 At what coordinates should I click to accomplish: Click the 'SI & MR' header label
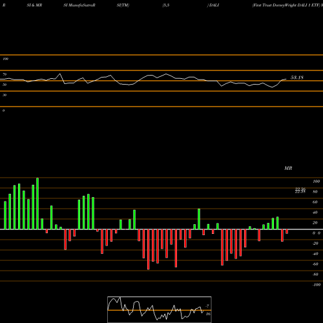tap(34, 5)
